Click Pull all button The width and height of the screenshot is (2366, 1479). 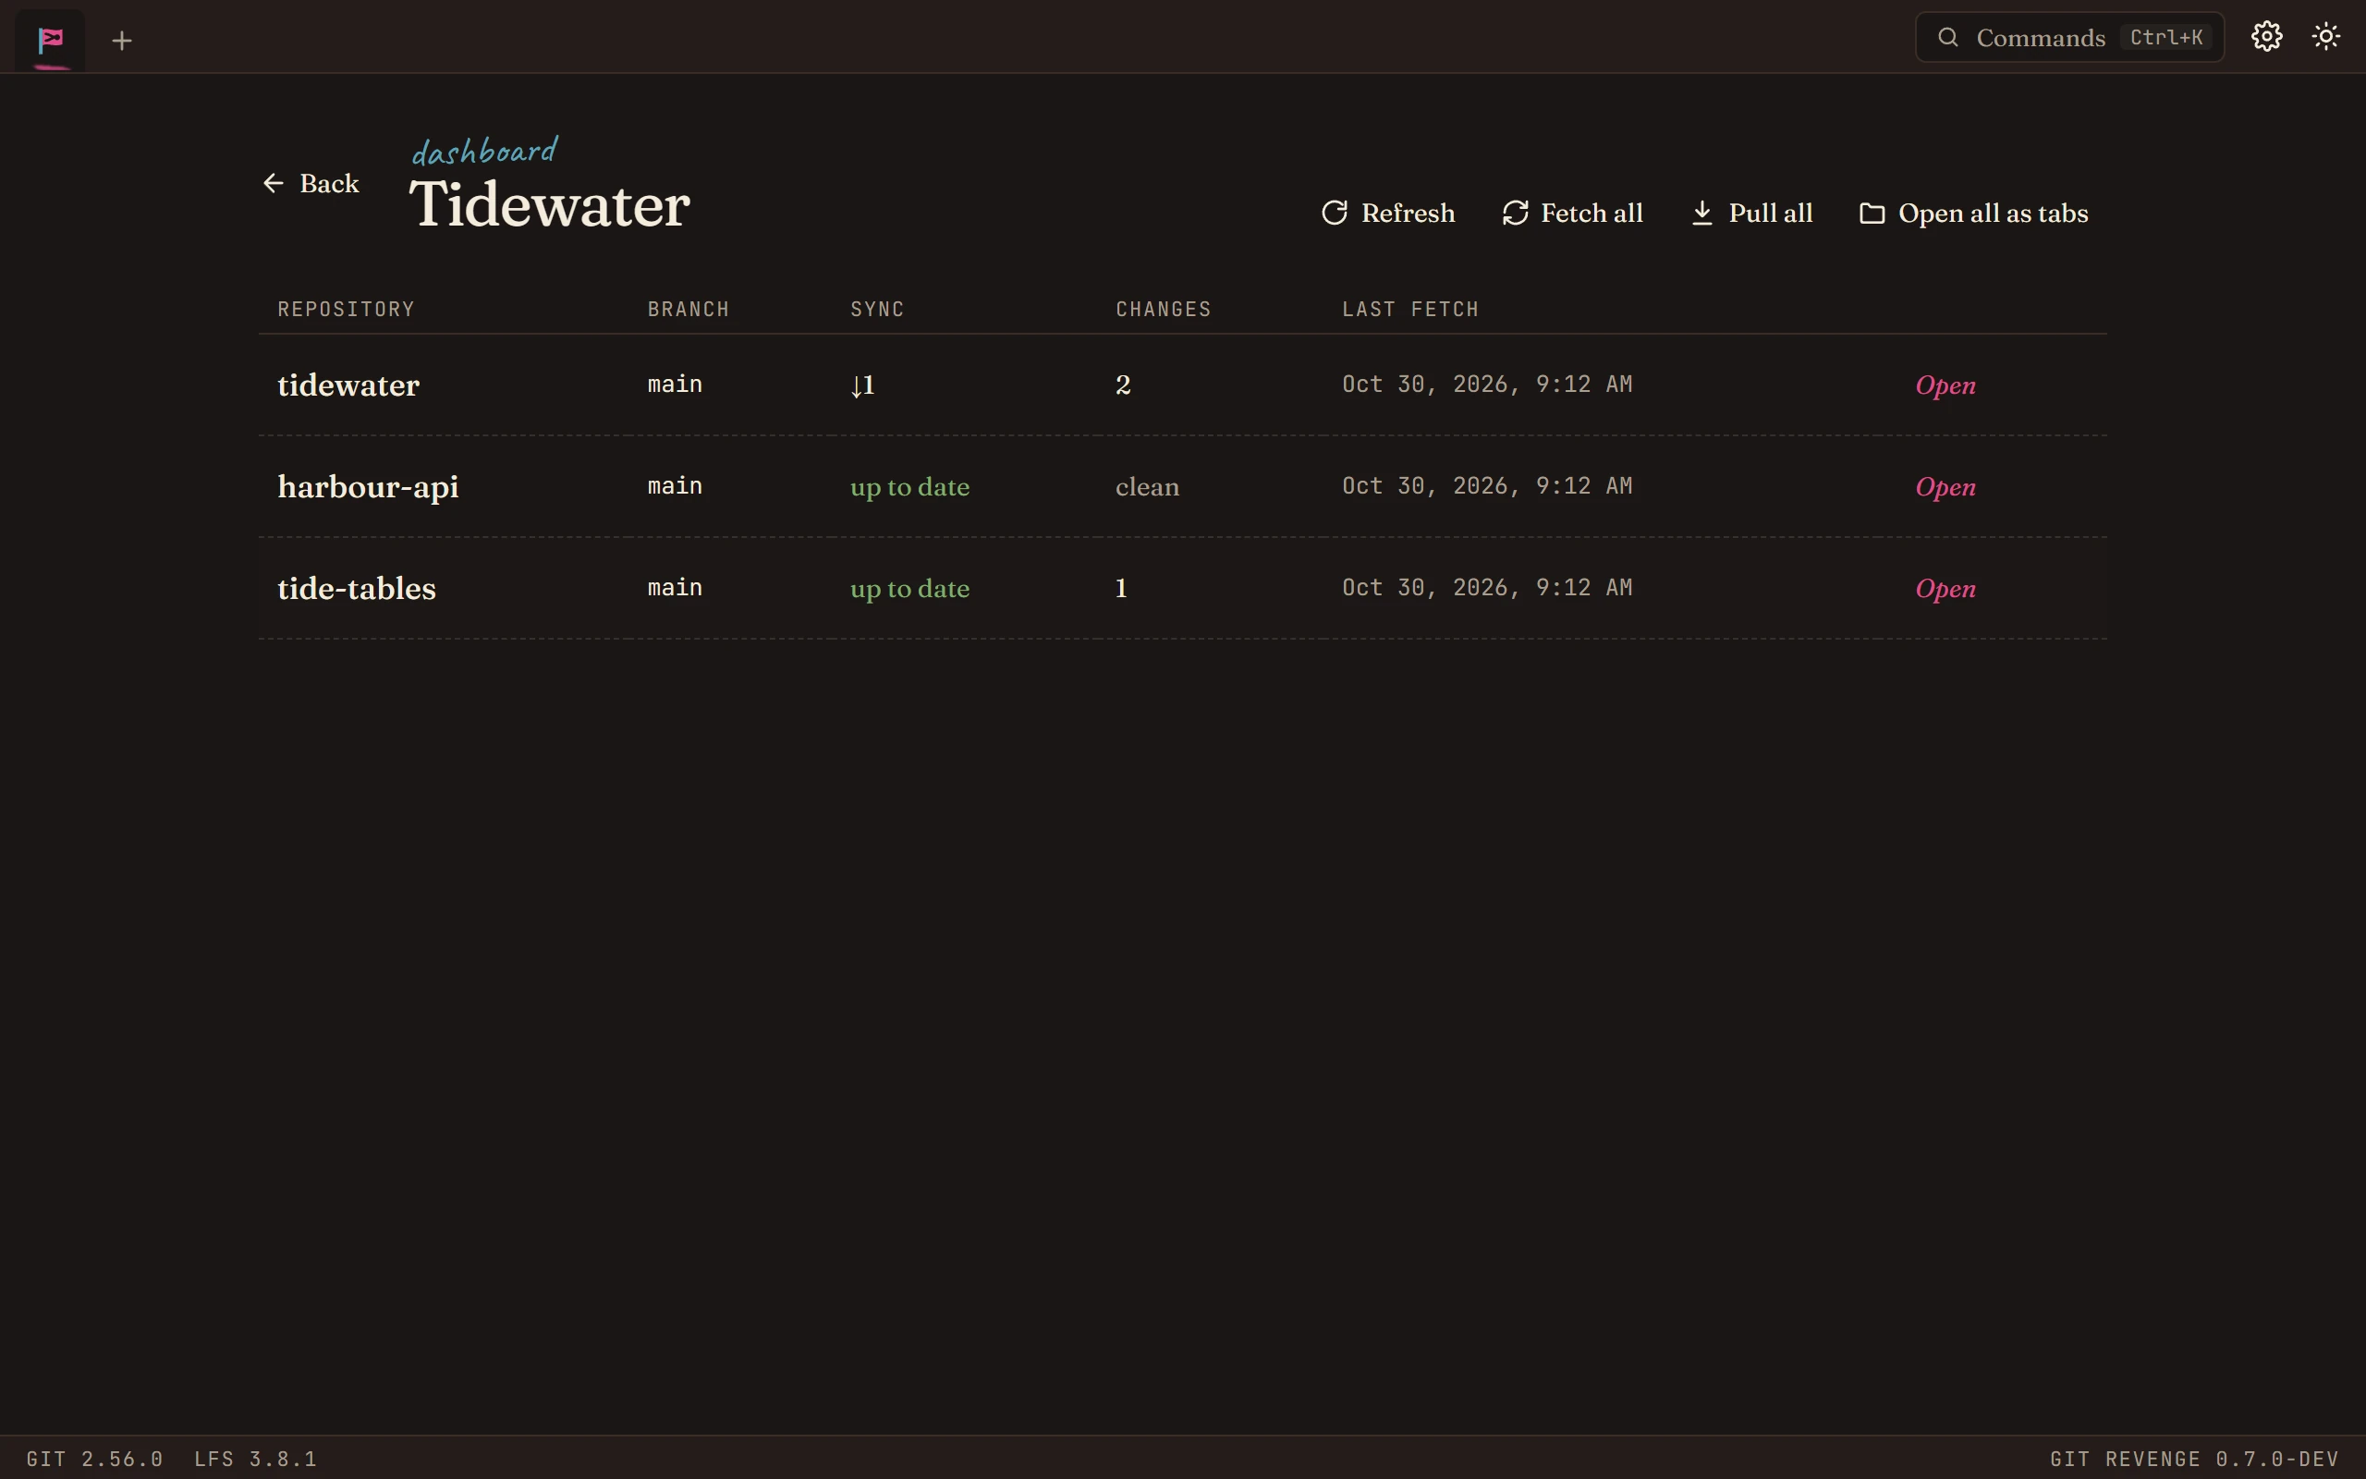pos(1752,214)
